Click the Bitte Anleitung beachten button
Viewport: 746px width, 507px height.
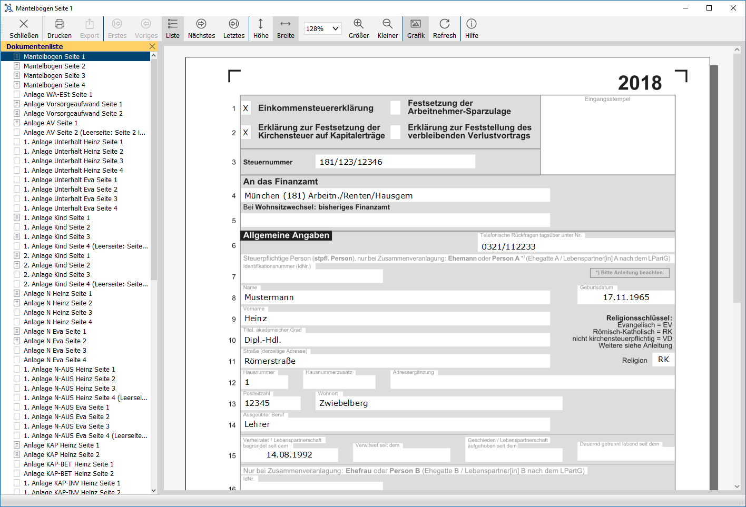[630, 273]
